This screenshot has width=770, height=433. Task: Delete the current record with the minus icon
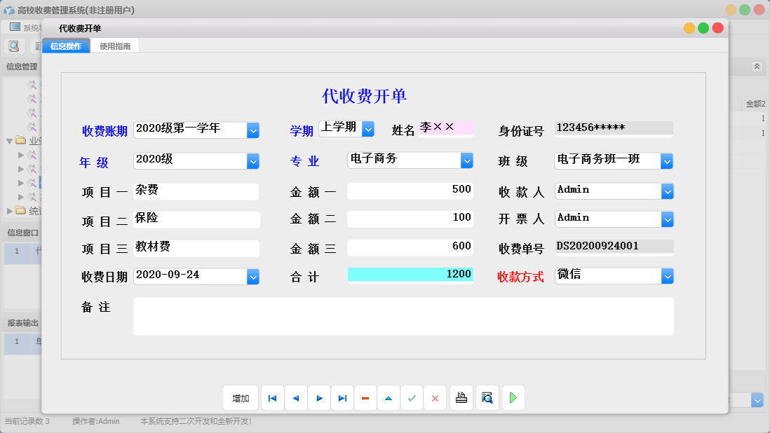365,397
